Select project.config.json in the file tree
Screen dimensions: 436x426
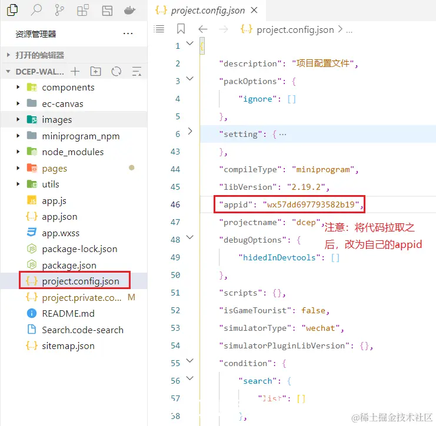tap(74, 281)
